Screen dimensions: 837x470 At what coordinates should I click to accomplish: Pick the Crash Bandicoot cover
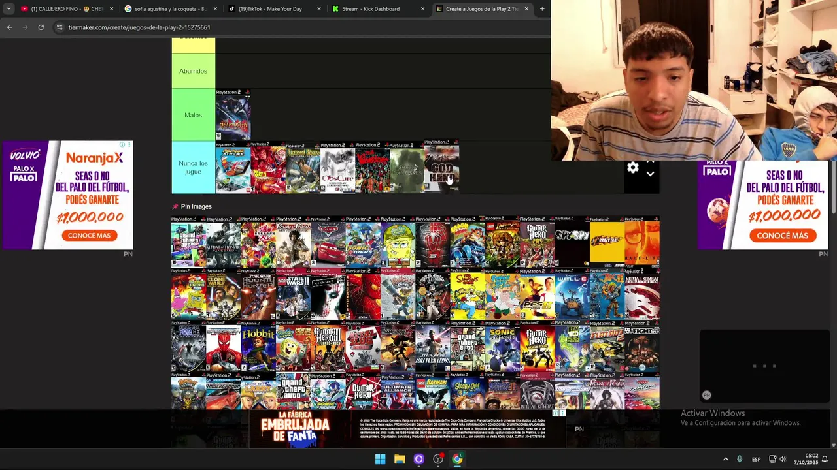point(468,242)
